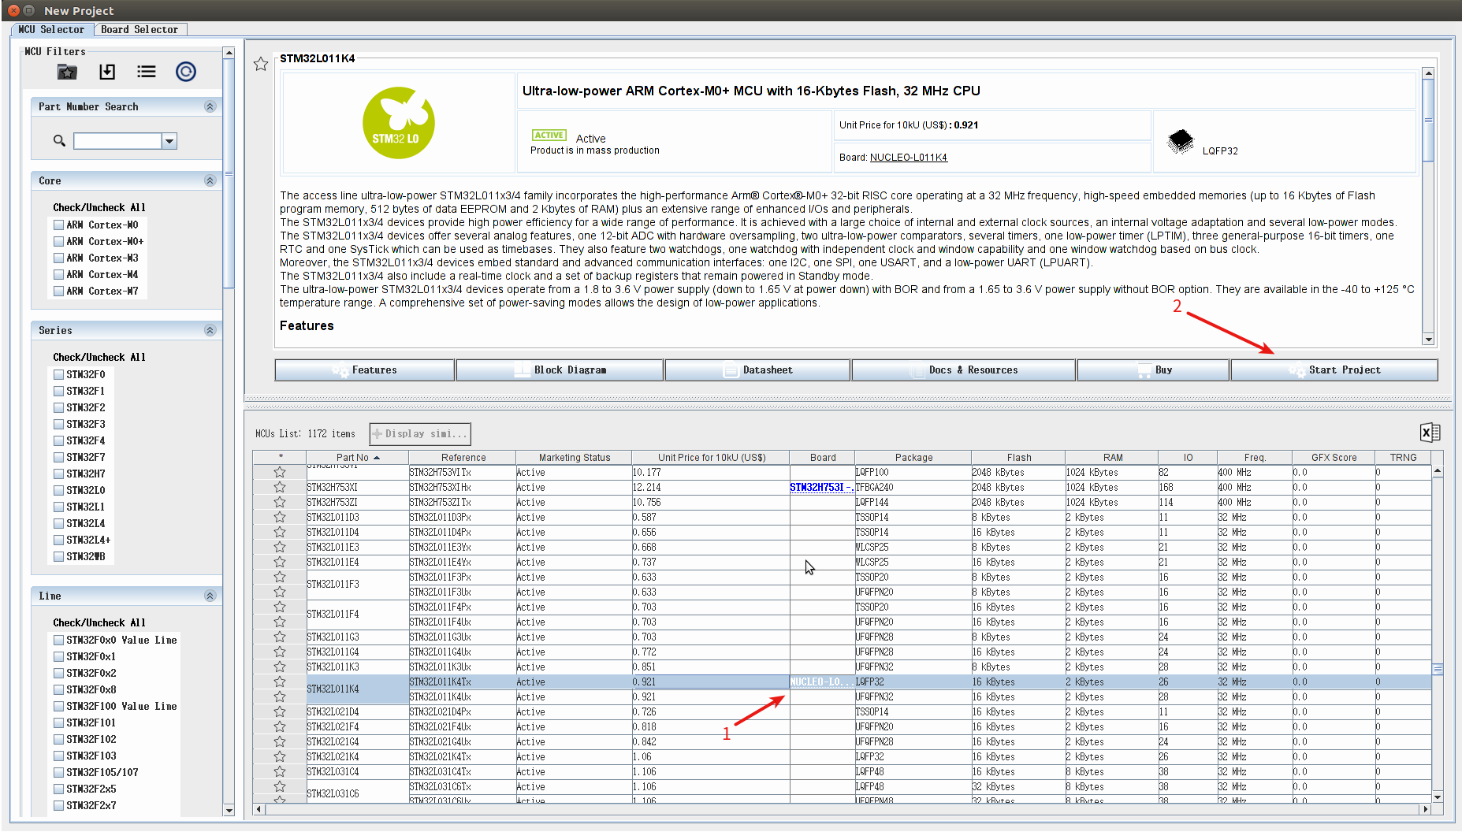
Task: Check the ARM Cortex-M0+ core filter
Action: pos(58,241)
